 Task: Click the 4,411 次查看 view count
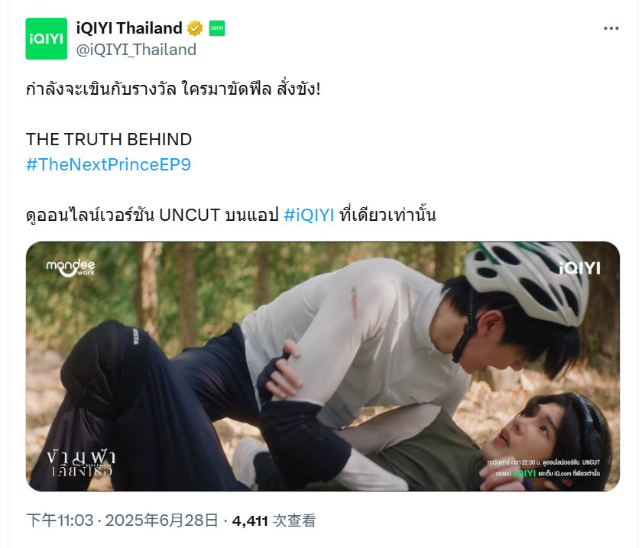click(274, 520)
